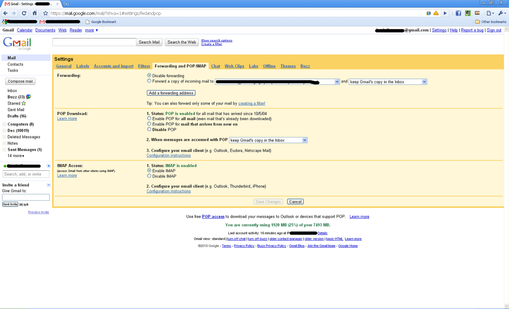Click the Search the Web button

pyautogui.click(x=182, y=42)
